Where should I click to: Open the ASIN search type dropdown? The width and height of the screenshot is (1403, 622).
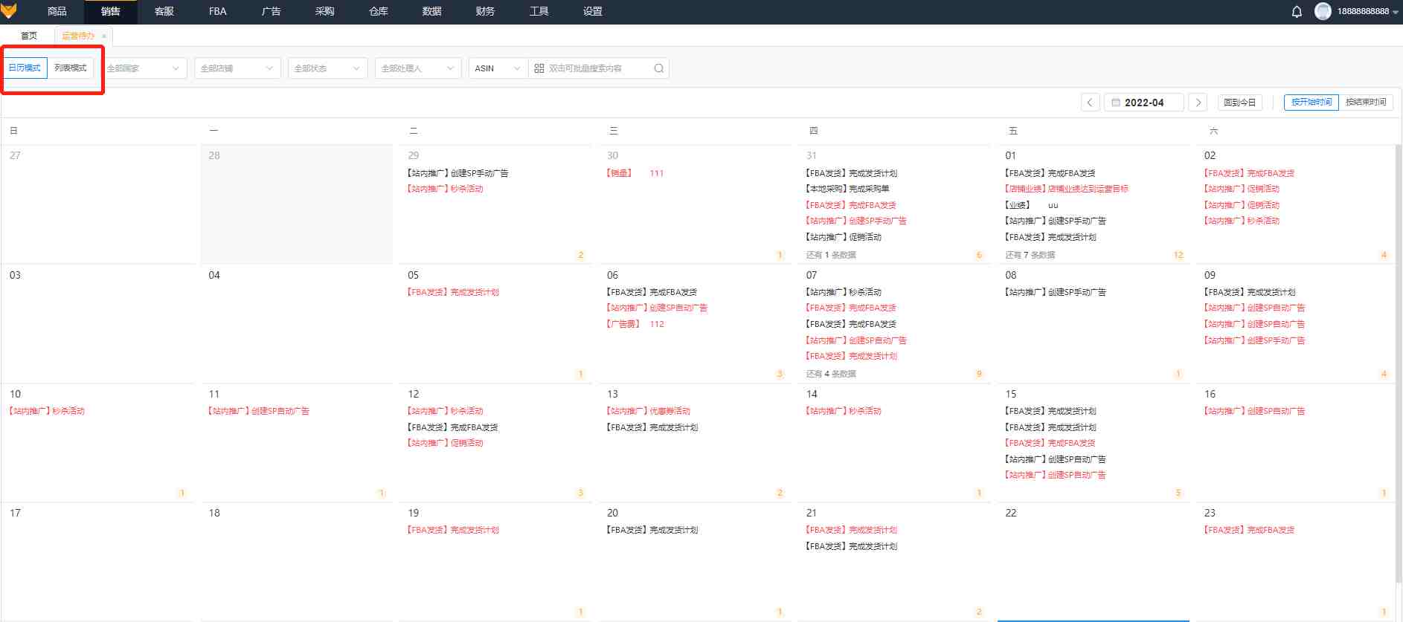pyautogui.click(x=498, y=68)
